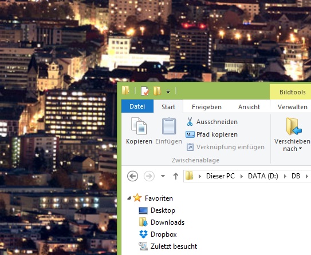Click the Ausschneiden scissors icon
The width and height of the screenshot is (311, 255).
tap(190, 122)
